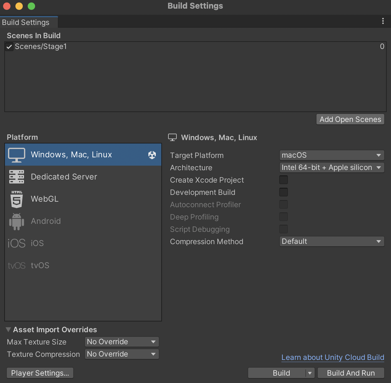Close the Build Settings window
The height and width of the screenshot is (383, 391).
(x=7, y=6)
